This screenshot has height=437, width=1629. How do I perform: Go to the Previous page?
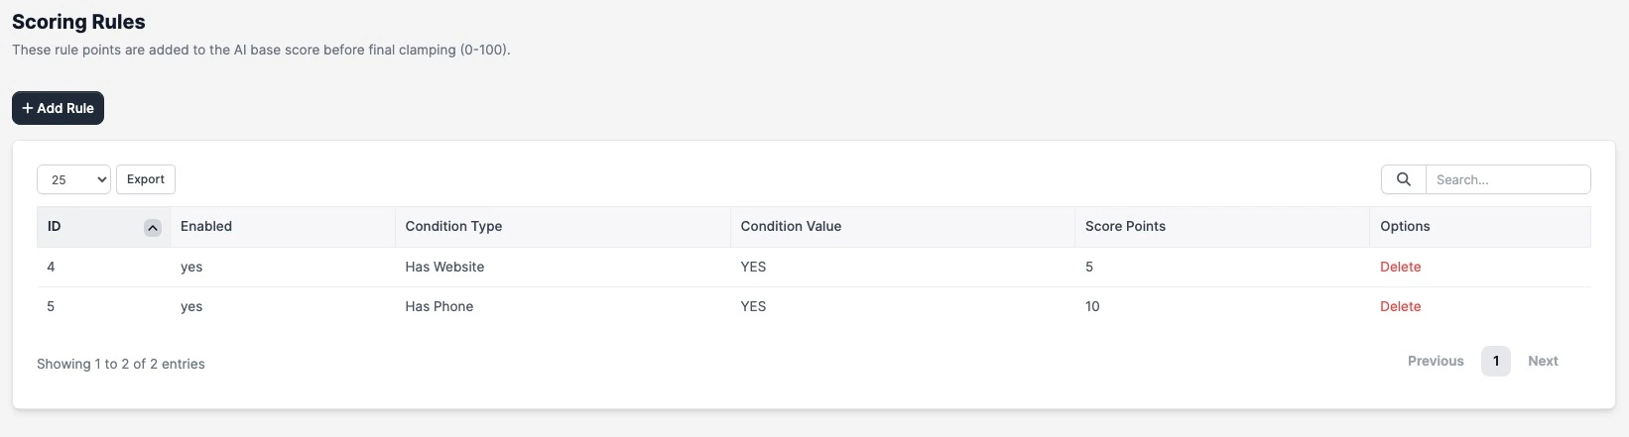(x=1435, y=361)
